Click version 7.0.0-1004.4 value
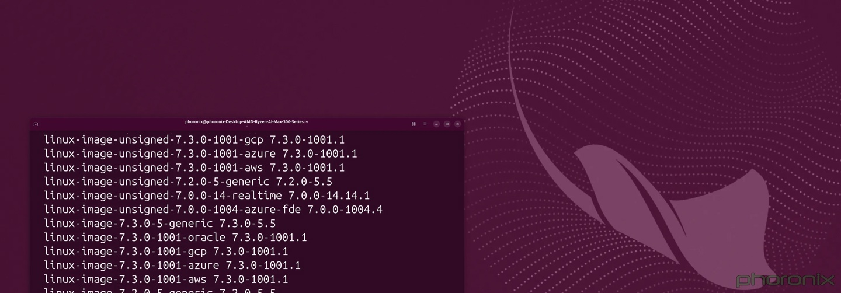 coord(345,210)
